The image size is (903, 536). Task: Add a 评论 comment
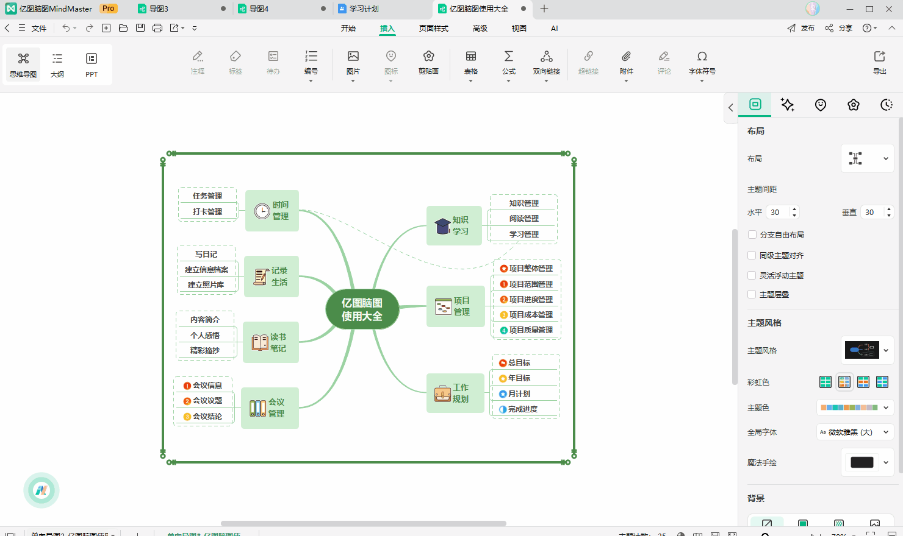[x=664, y=63]
